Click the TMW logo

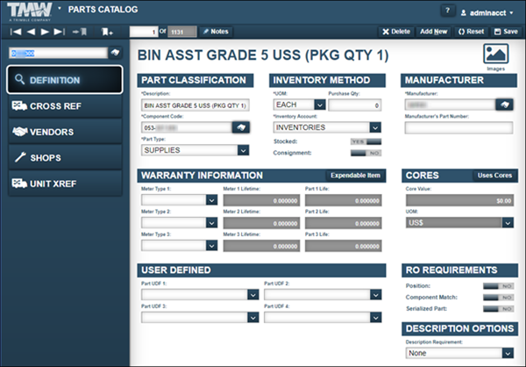30,11
